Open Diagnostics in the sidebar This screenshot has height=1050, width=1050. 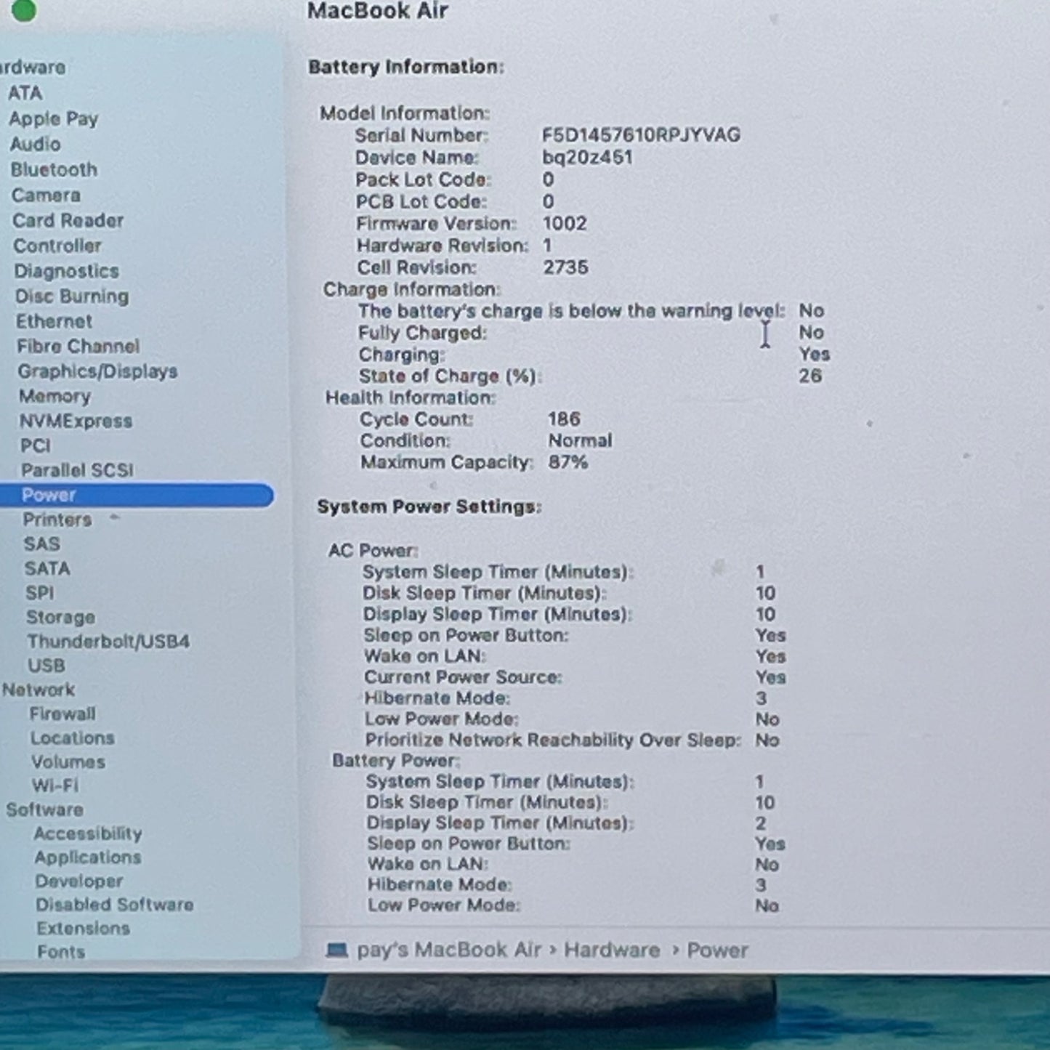tap(67, 271)
